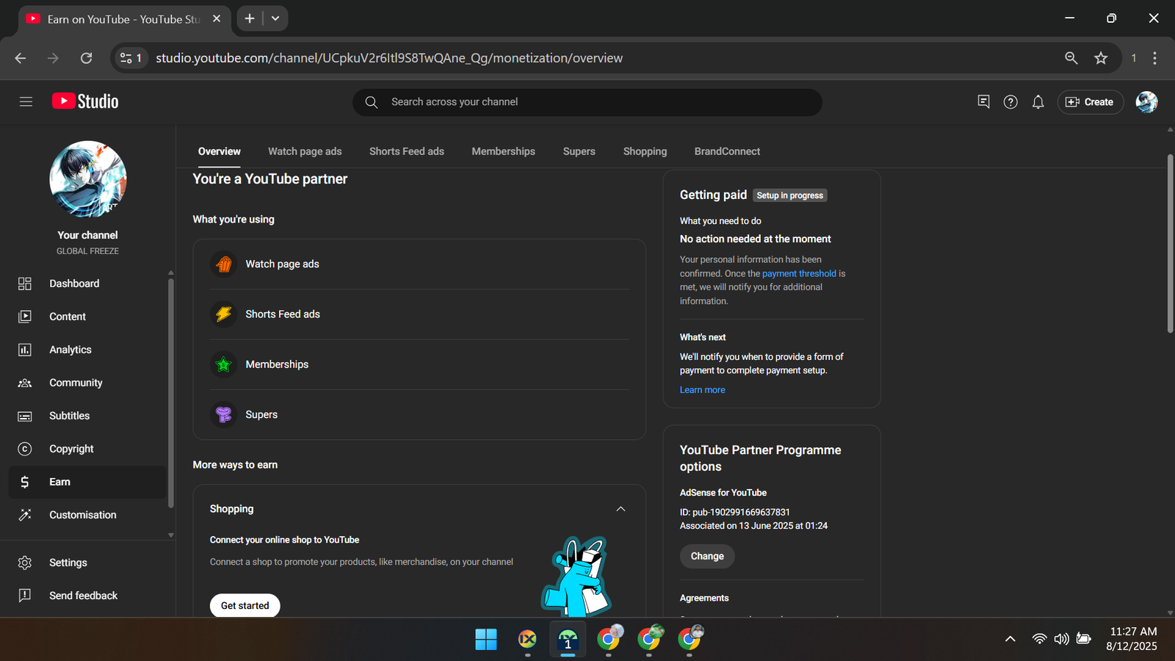
Task: Click the AdSense ID pub-1902991669637831 text
Action: pyautogui.click(x=735, y=513)
